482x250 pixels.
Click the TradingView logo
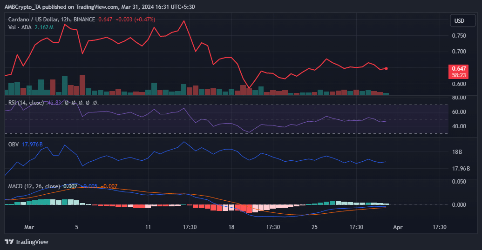click(27, 242)
